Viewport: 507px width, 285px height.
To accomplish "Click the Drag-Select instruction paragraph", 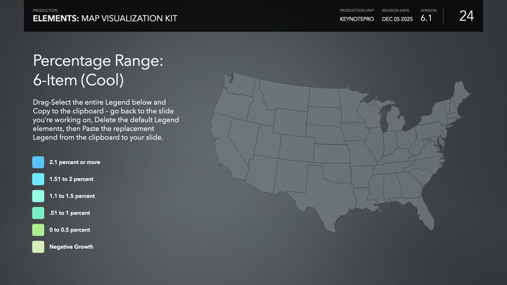I will (106, 119).
